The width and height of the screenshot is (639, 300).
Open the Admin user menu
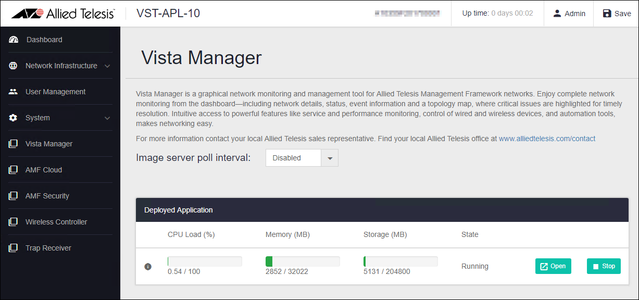click(x=569, y=14)
